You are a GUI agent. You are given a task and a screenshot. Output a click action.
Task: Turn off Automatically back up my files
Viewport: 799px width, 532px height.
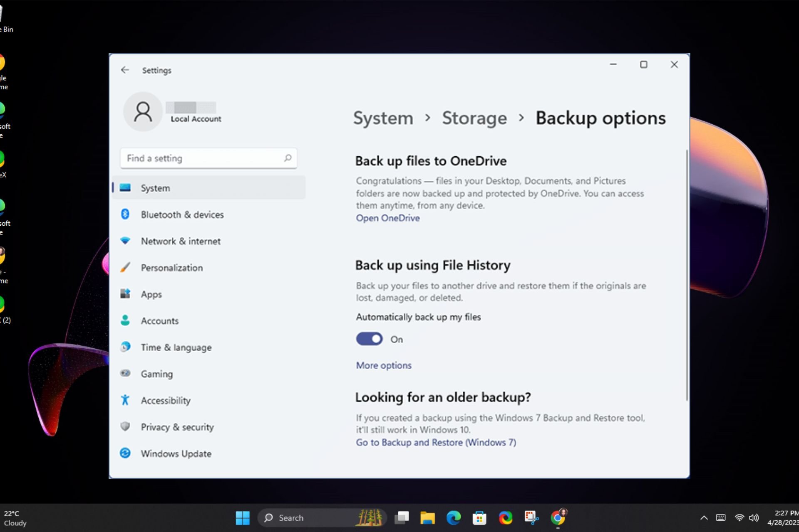pyautogui.click(x=369, y=339)
